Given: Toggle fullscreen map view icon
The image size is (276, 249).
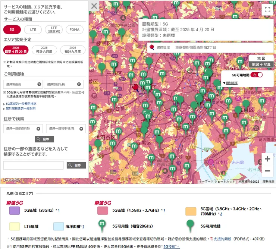Looking at the screenshot, I should coord(267,9).
